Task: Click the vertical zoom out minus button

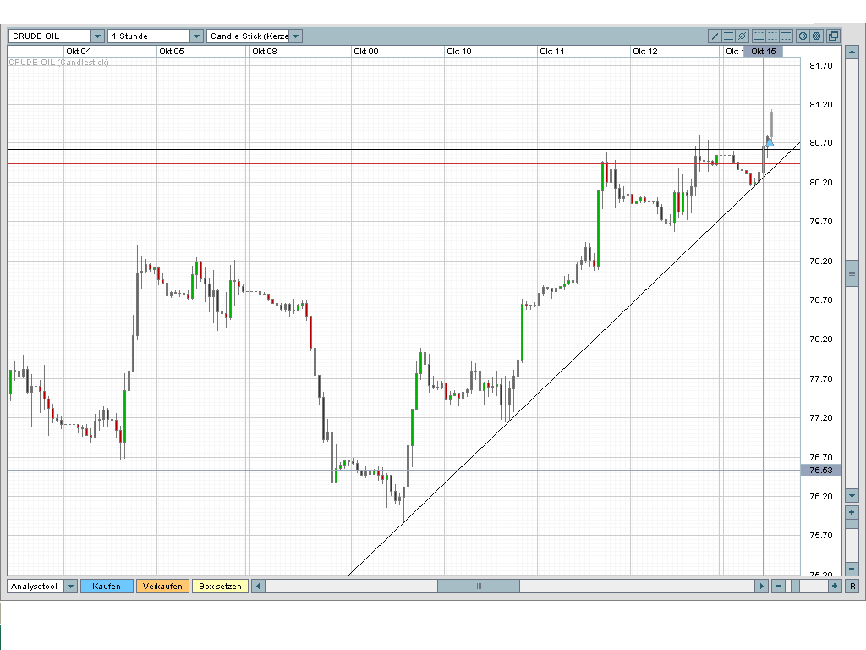Action: (852, 568)
